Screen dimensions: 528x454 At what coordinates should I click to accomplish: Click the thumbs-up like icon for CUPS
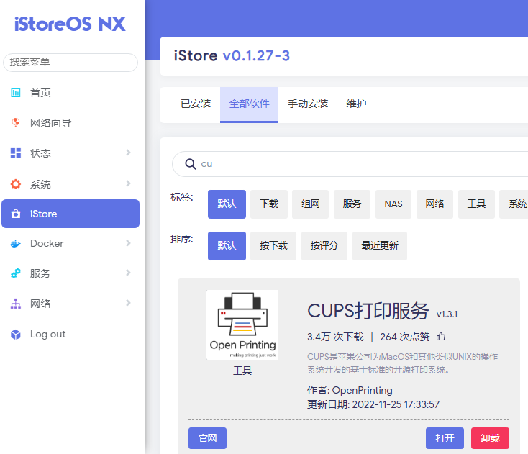[441, 336]
